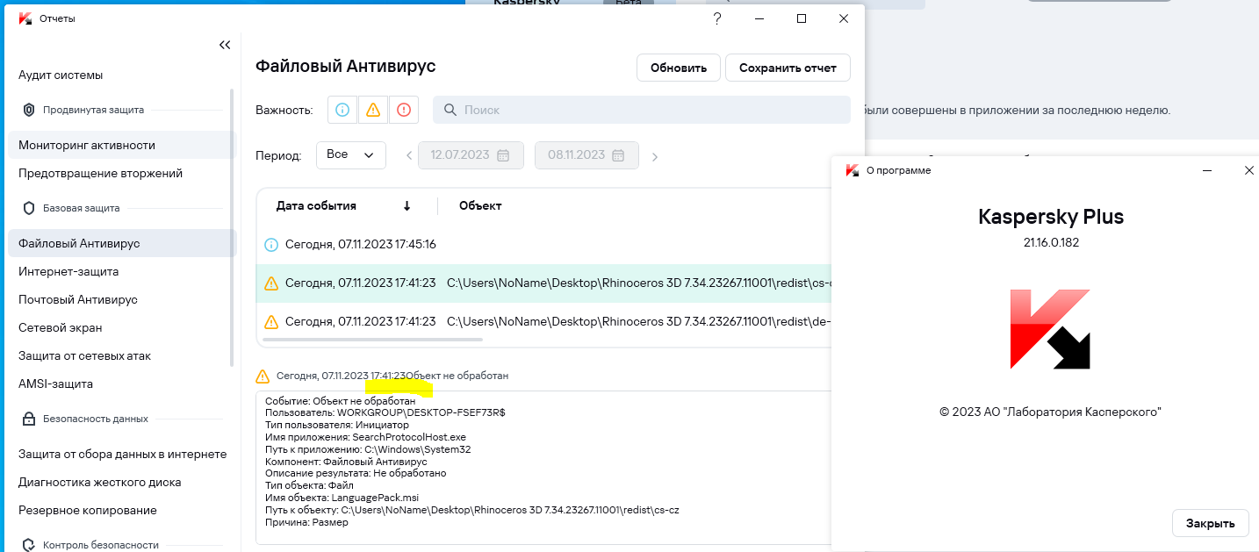Click the 12.07.2023 start date field

(471, 155)
